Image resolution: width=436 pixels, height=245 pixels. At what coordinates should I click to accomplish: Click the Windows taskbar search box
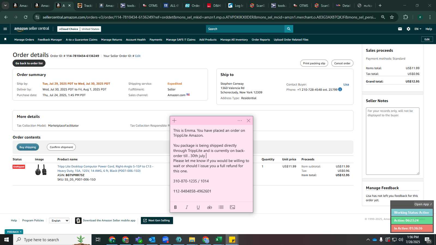52,240
